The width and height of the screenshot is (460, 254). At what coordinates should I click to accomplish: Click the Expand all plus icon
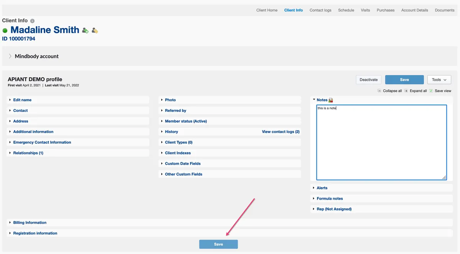[406, 91]
